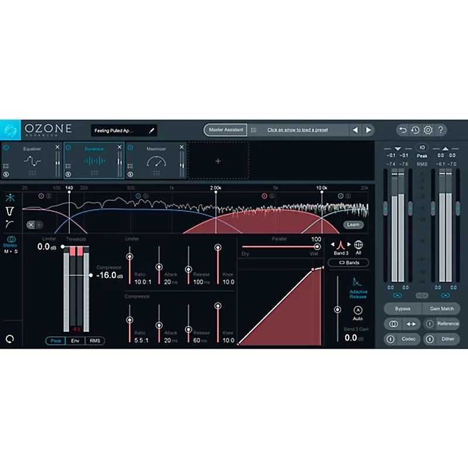Click the Learn button on the spectrum
This screenshot has width=468, height=468.
coord(352,225)
